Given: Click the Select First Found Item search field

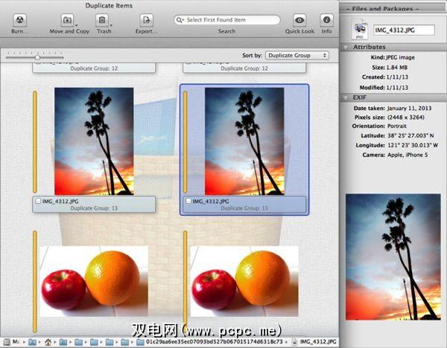Looking at the screenshot, I should [x=229, y=20].
